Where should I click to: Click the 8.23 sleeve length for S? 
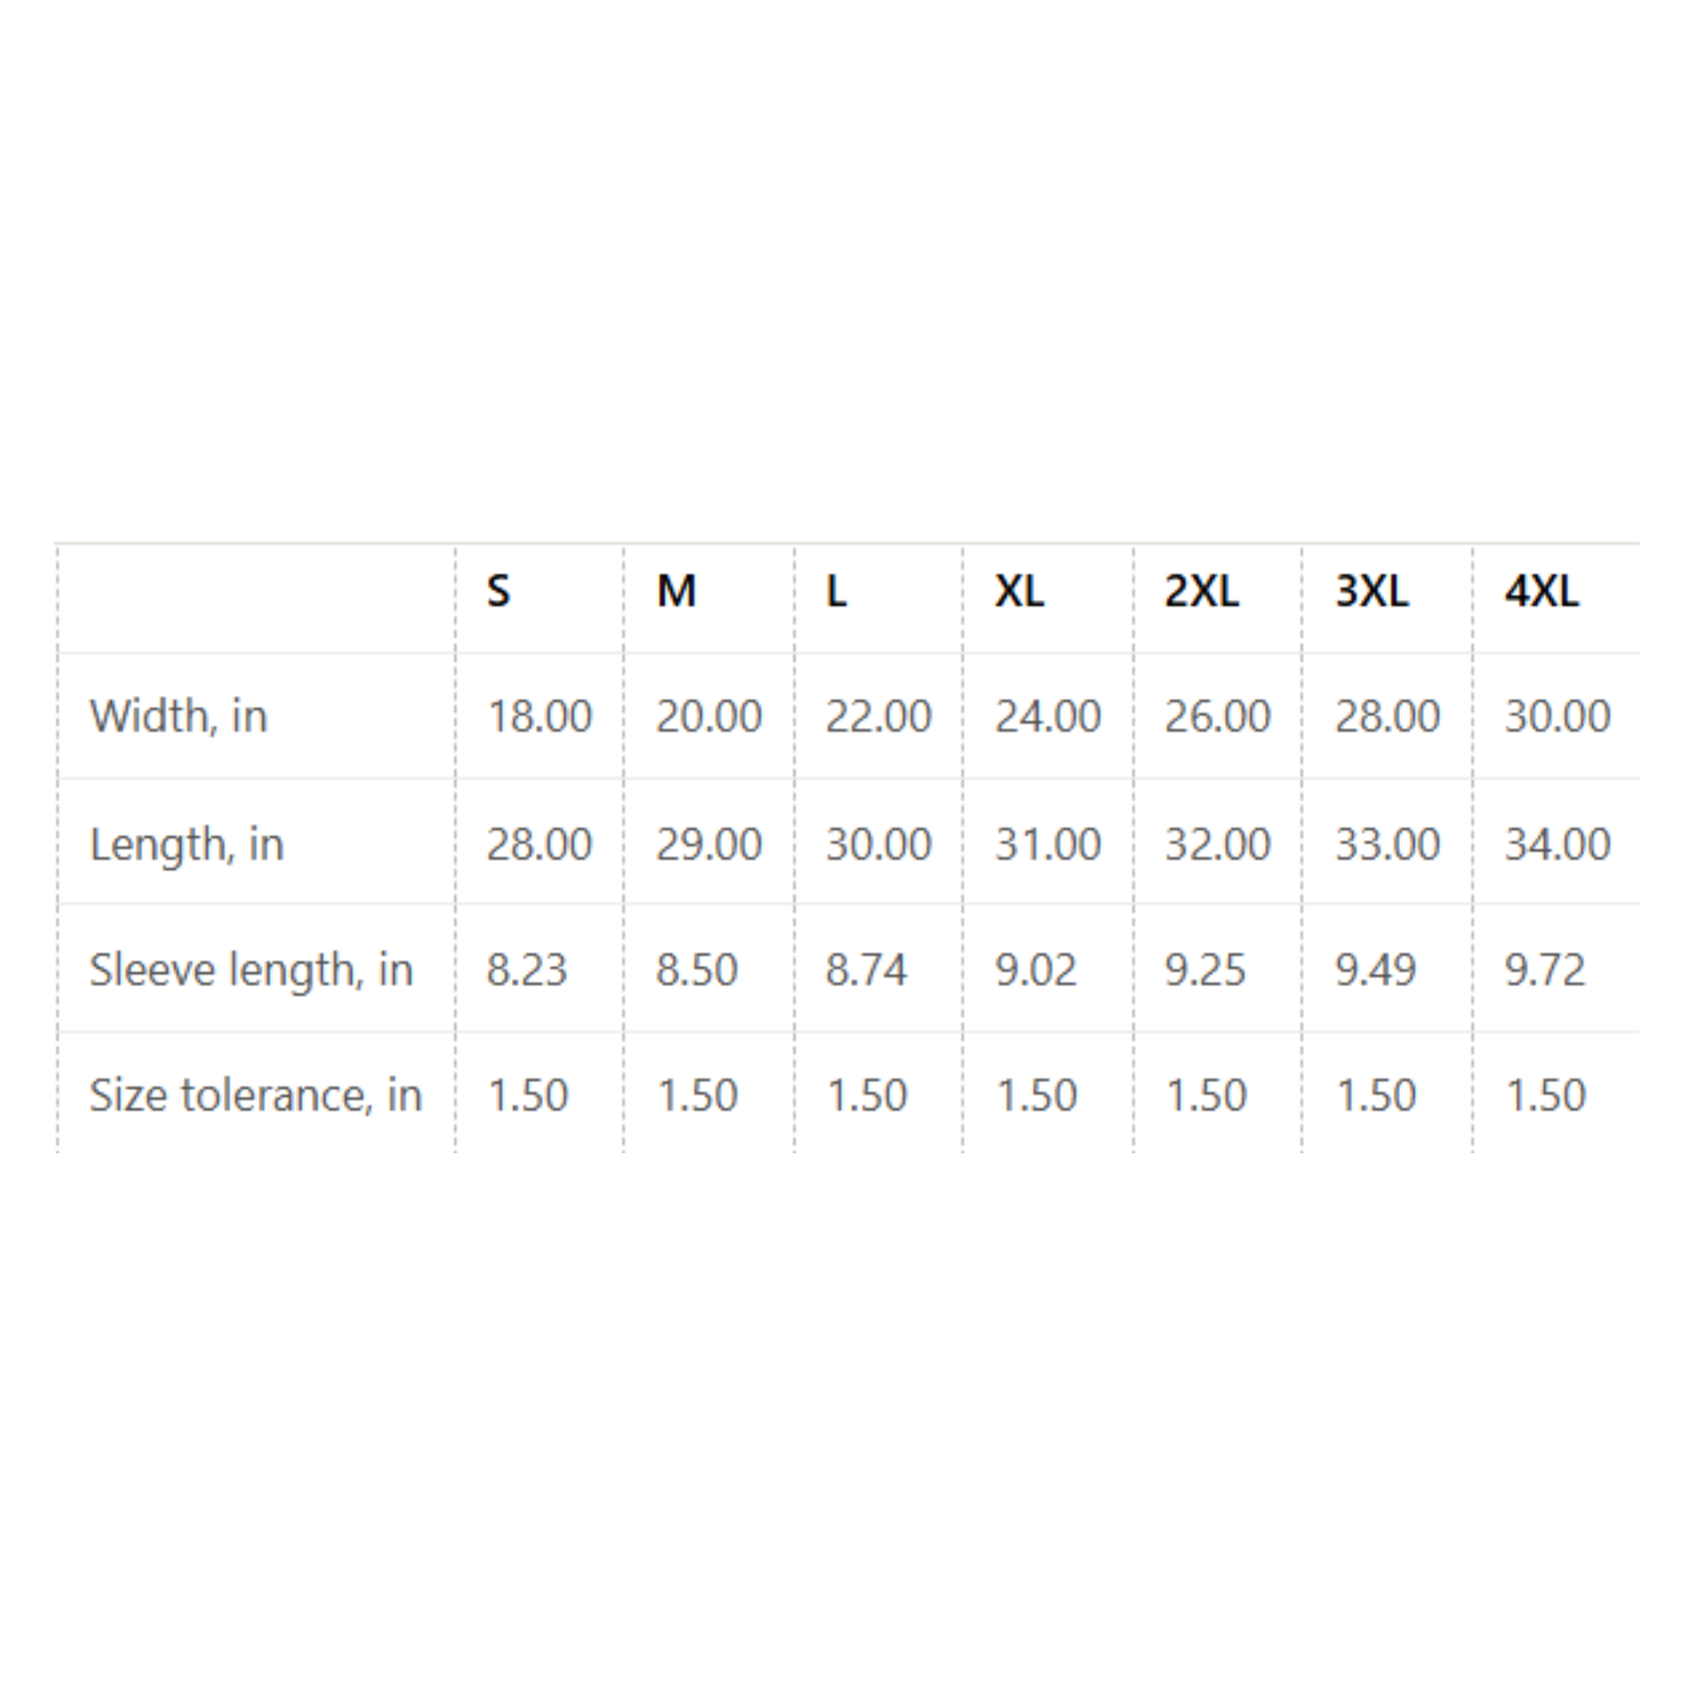(527, 970)
